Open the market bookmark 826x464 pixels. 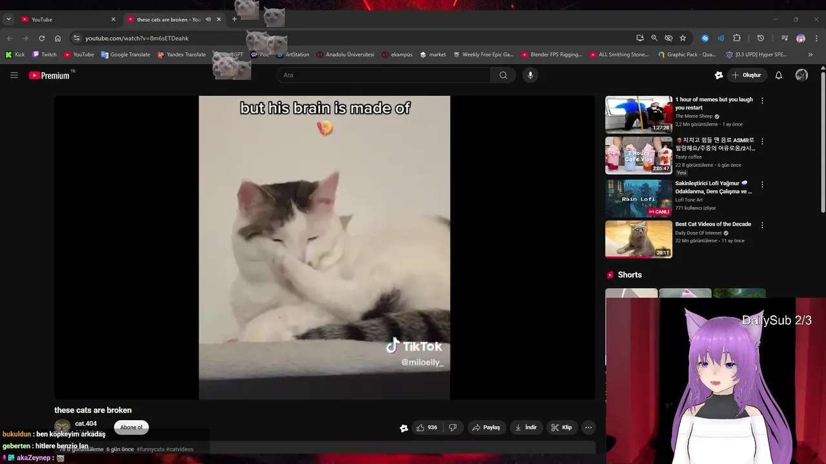click(432, 55)
